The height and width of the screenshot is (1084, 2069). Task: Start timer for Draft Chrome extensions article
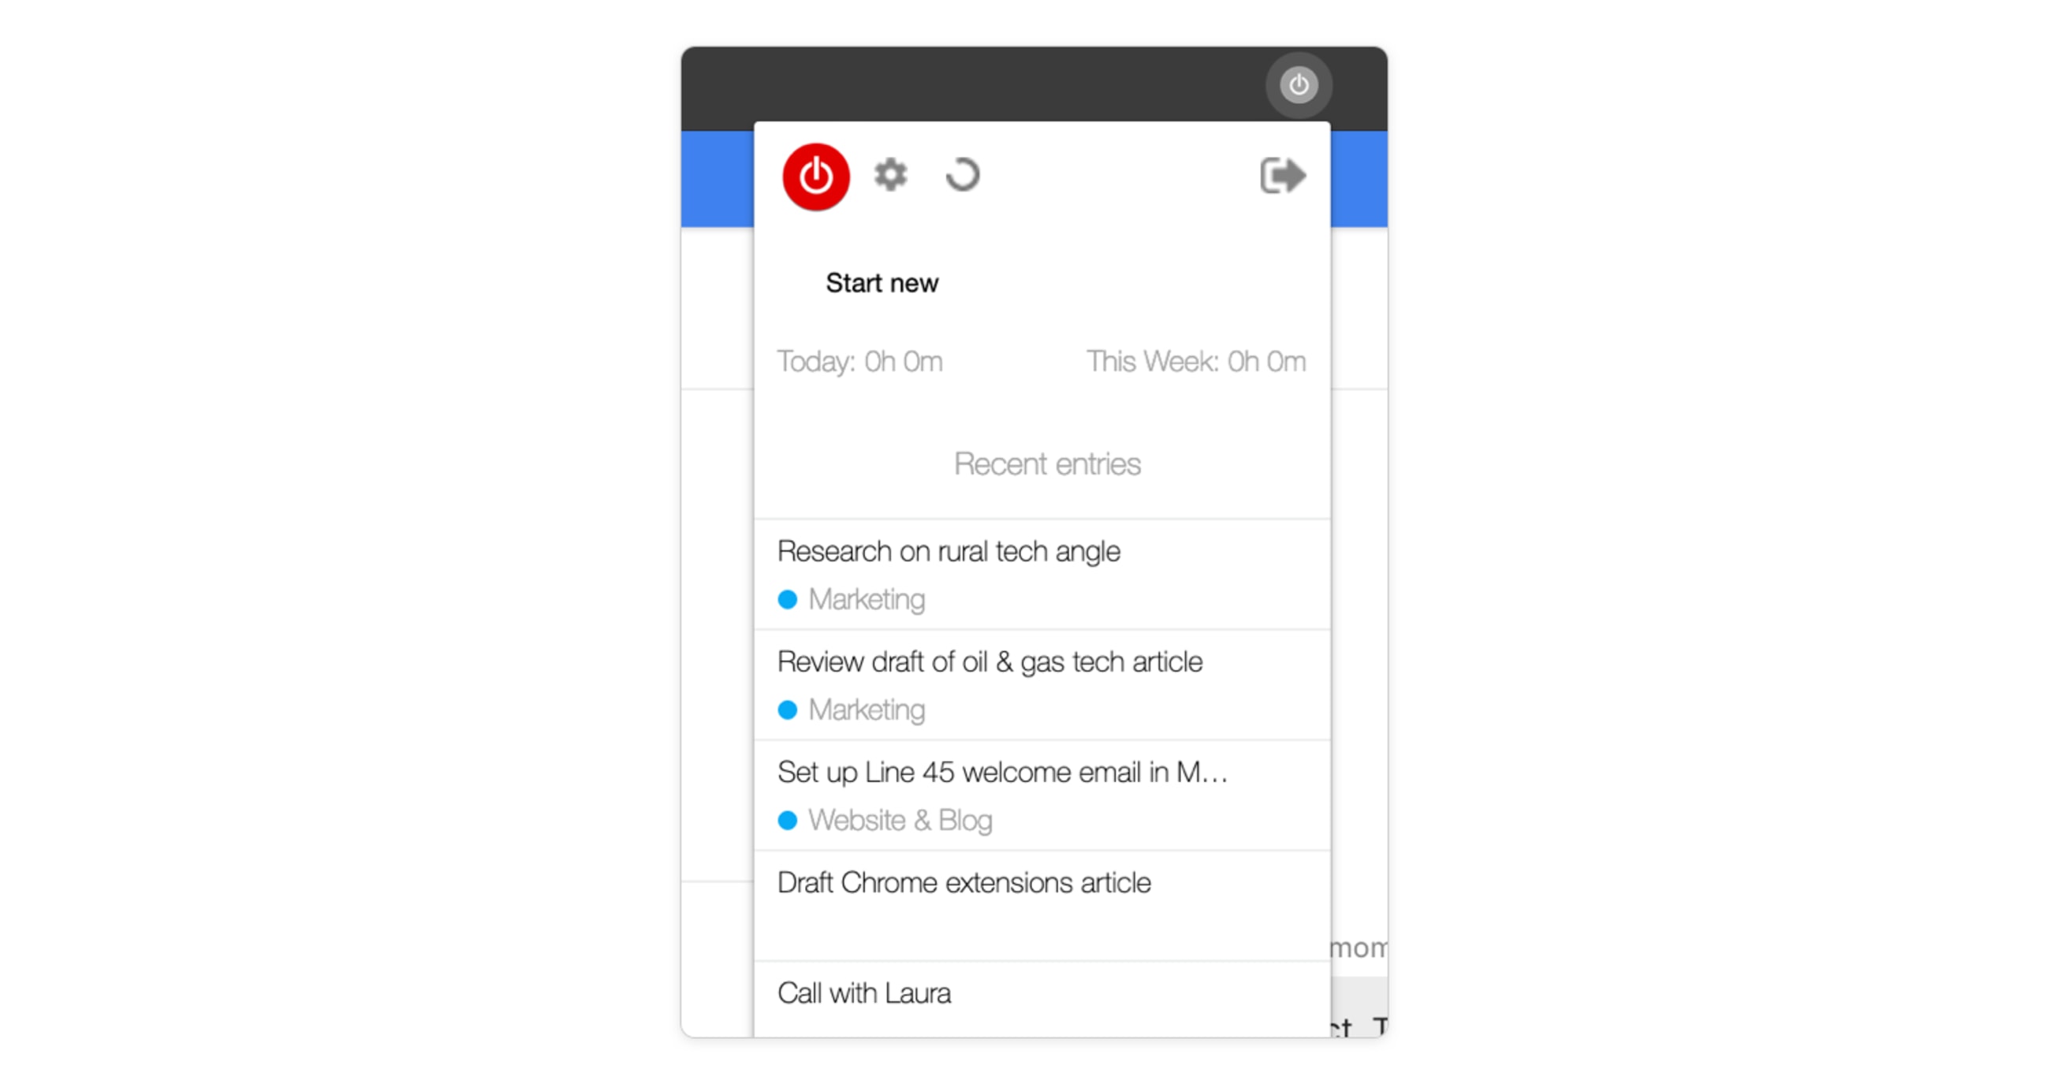pos(964,883)
